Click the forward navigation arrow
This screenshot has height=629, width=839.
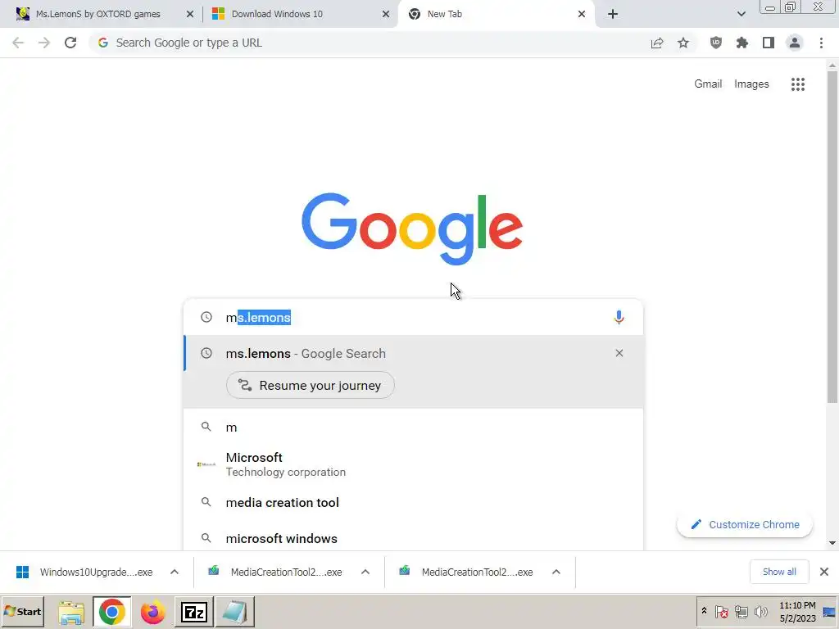44,43
